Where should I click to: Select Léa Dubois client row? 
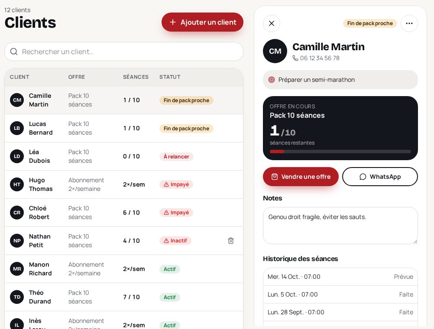click(124, 156)
